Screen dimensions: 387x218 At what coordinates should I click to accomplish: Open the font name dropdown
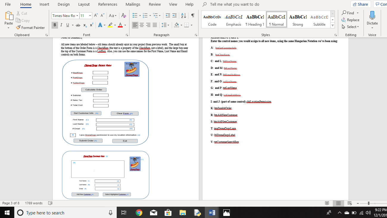point(77,16)
